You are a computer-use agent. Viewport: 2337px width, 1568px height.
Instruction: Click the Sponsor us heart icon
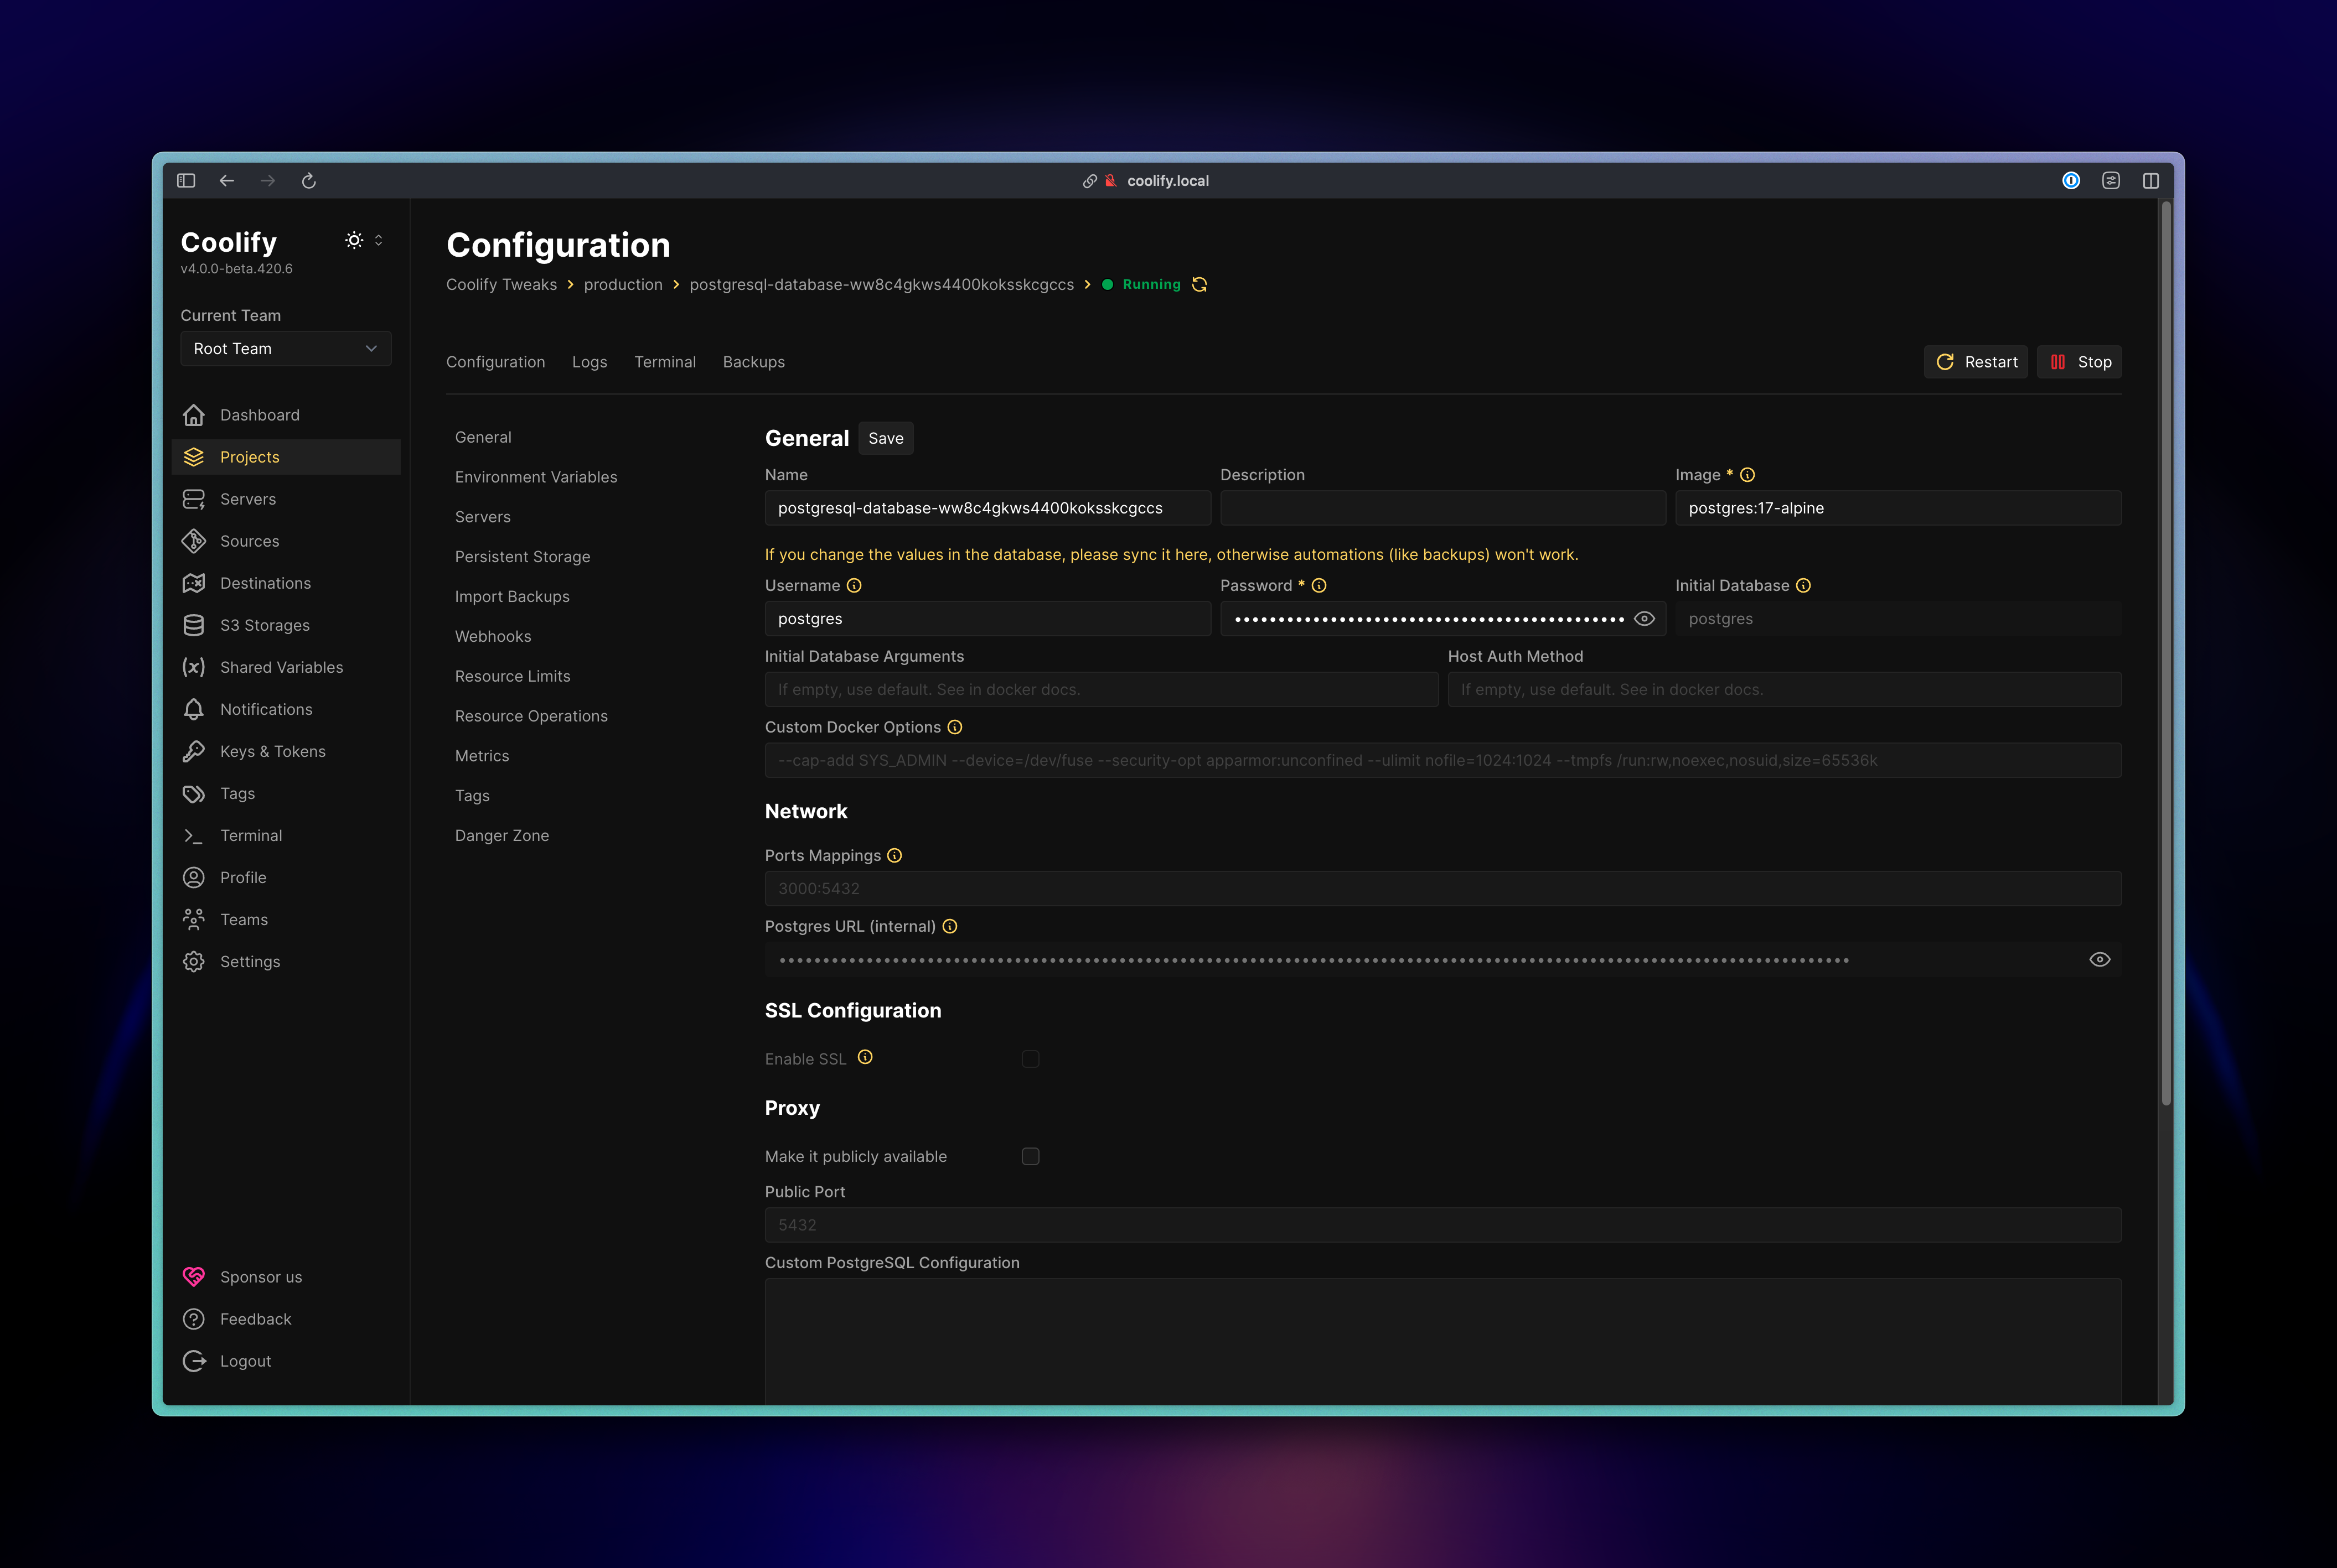point(194,1276)
